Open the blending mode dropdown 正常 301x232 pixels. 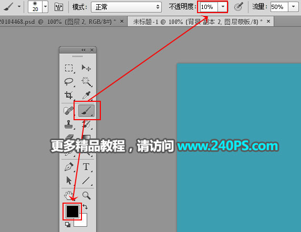[x=126, y=7]
